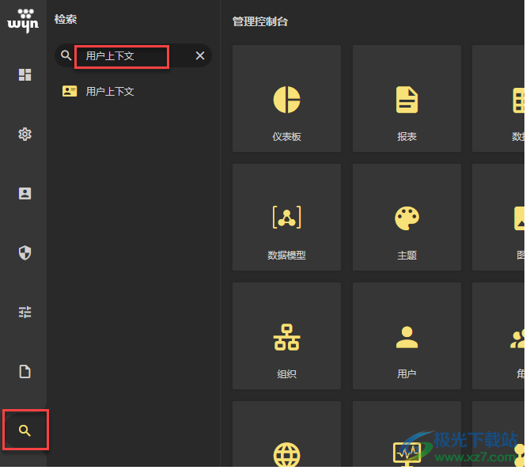Open the 报表 tile
Screen dimensions: 526x470
[407, 99]
